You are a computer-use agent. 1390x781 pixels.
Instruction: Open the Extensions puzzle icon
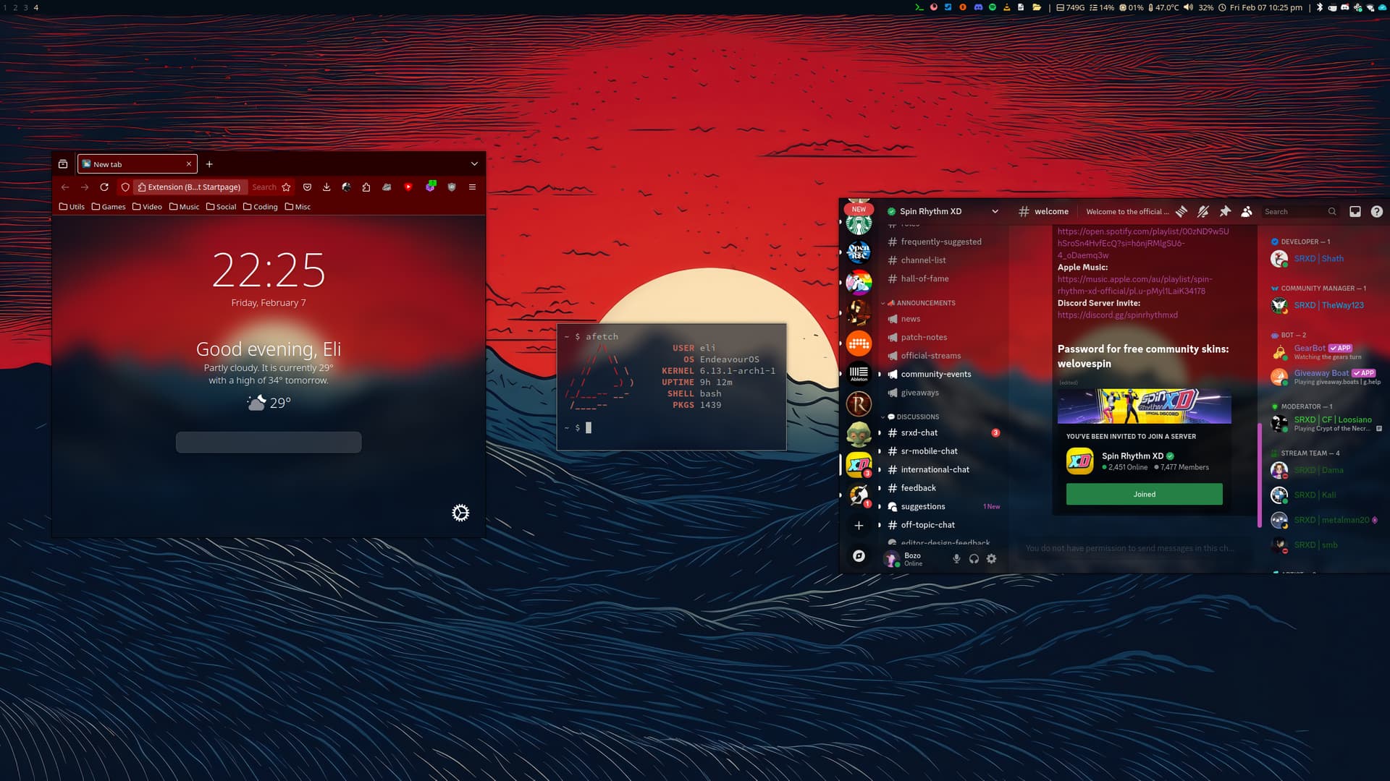(366, 187)
